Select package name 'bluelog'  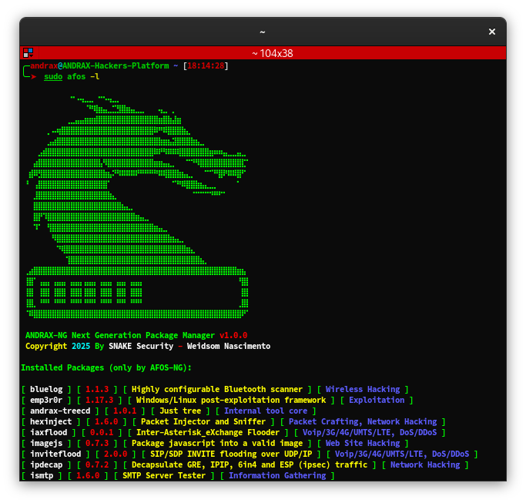tap(46, 389)
